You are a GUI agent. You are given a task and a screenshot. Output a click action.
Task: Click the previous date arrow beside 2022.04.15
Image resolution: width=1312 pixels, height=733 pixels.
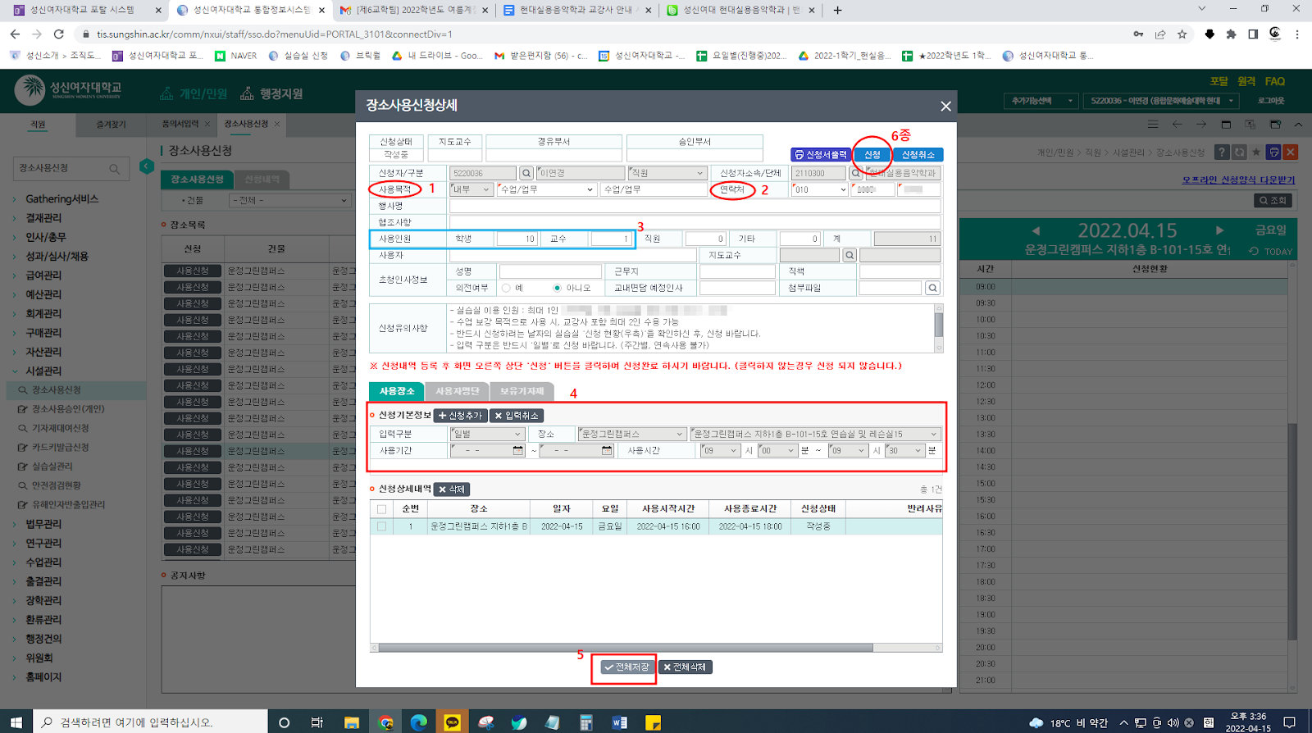[x=1036, y=230]
